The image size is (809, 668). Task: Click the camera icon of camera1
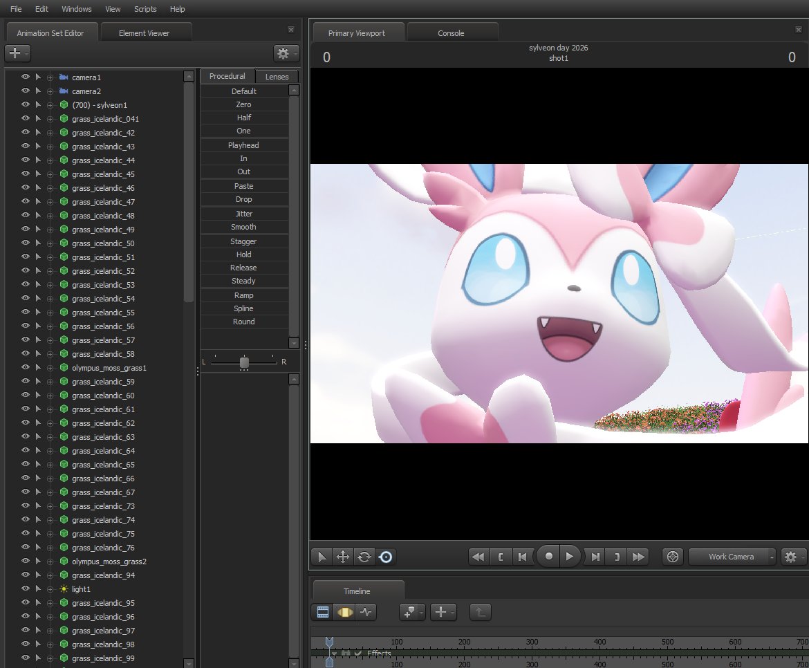(64, 77)
